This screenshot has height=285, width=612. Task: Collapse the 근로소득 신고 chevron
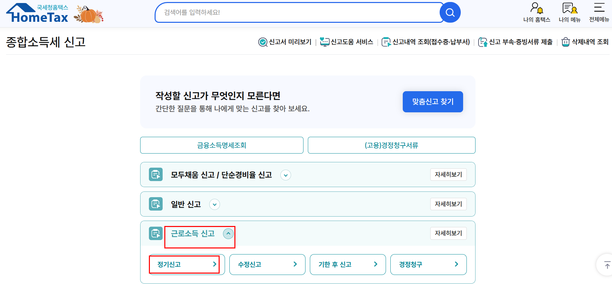coord(228,234)
